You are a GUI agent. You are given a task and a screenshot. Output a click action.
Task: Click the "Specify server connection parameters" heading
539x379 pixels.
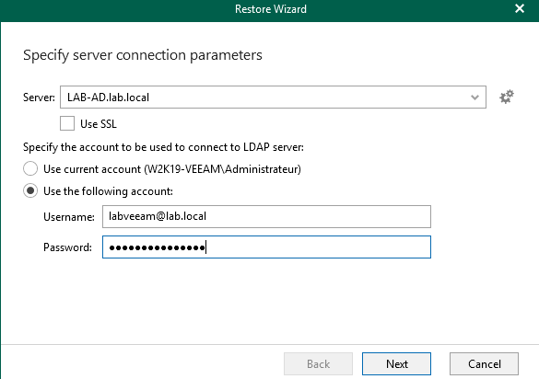(x=143, y=55)
